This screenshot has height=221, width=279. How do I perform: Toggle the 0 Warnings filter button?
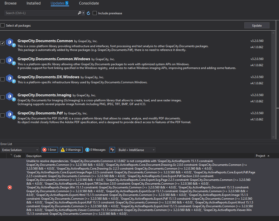[71, 150]
